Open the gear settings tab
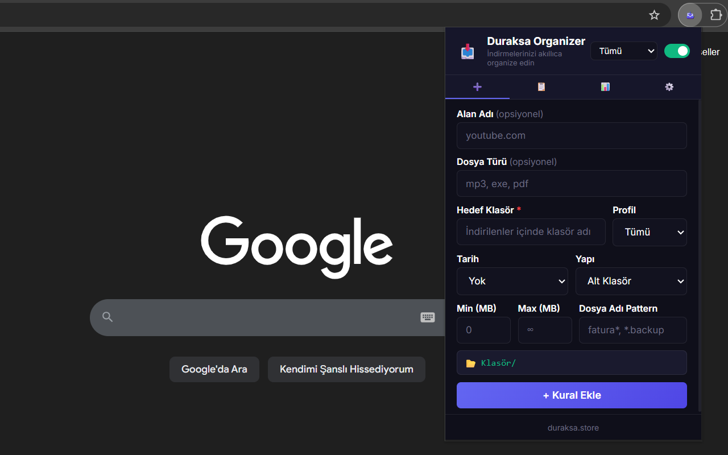The width and height of the screenshot is (728, 455). pos(669,87)
